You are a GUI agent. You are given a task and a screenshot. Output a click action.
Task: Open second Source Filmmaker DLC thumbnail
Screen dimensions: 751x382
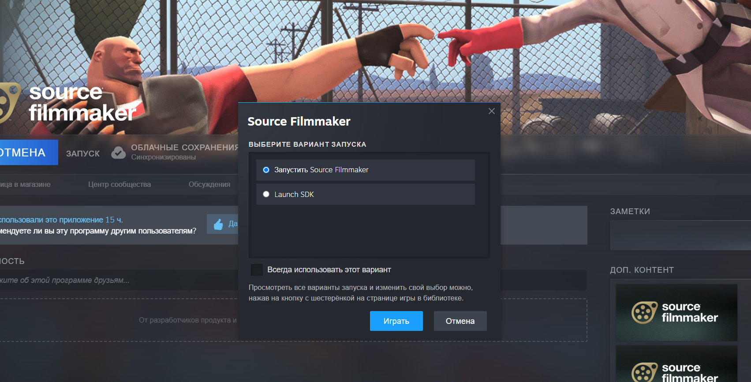(x=676, y=364)
